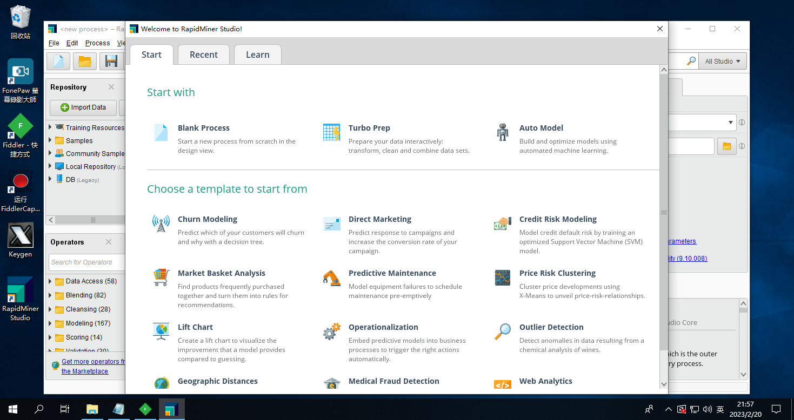Expand the Blending operators group
794x420 pixels.
[x=50, y=295]
